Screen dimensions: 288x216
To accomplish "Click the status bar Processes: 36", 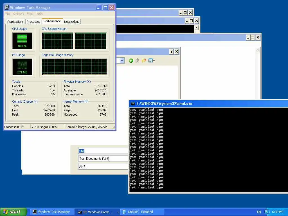I will pyautogui.click(x=14, y=127).
